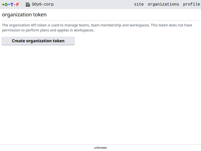201x151 pixels.
Task: Click the divider line under the heading
Action: pyautogui.click(x=100, y=20)
